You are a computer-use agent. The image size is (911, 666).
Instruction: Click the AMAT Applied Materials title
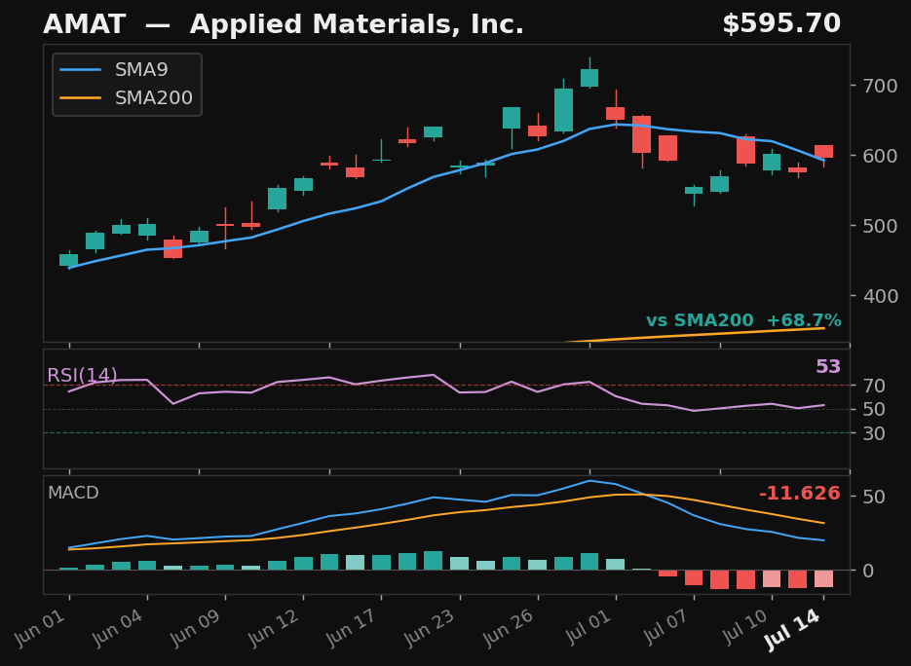point(284,24)
